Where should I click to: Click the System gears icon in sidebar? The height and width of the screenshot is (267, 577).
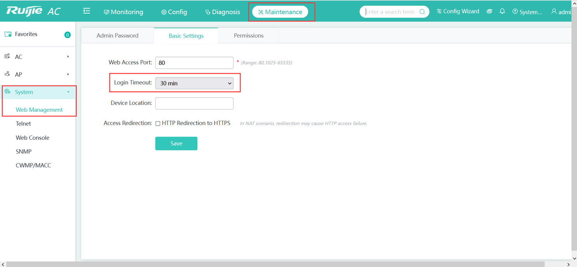pos(7,92)
